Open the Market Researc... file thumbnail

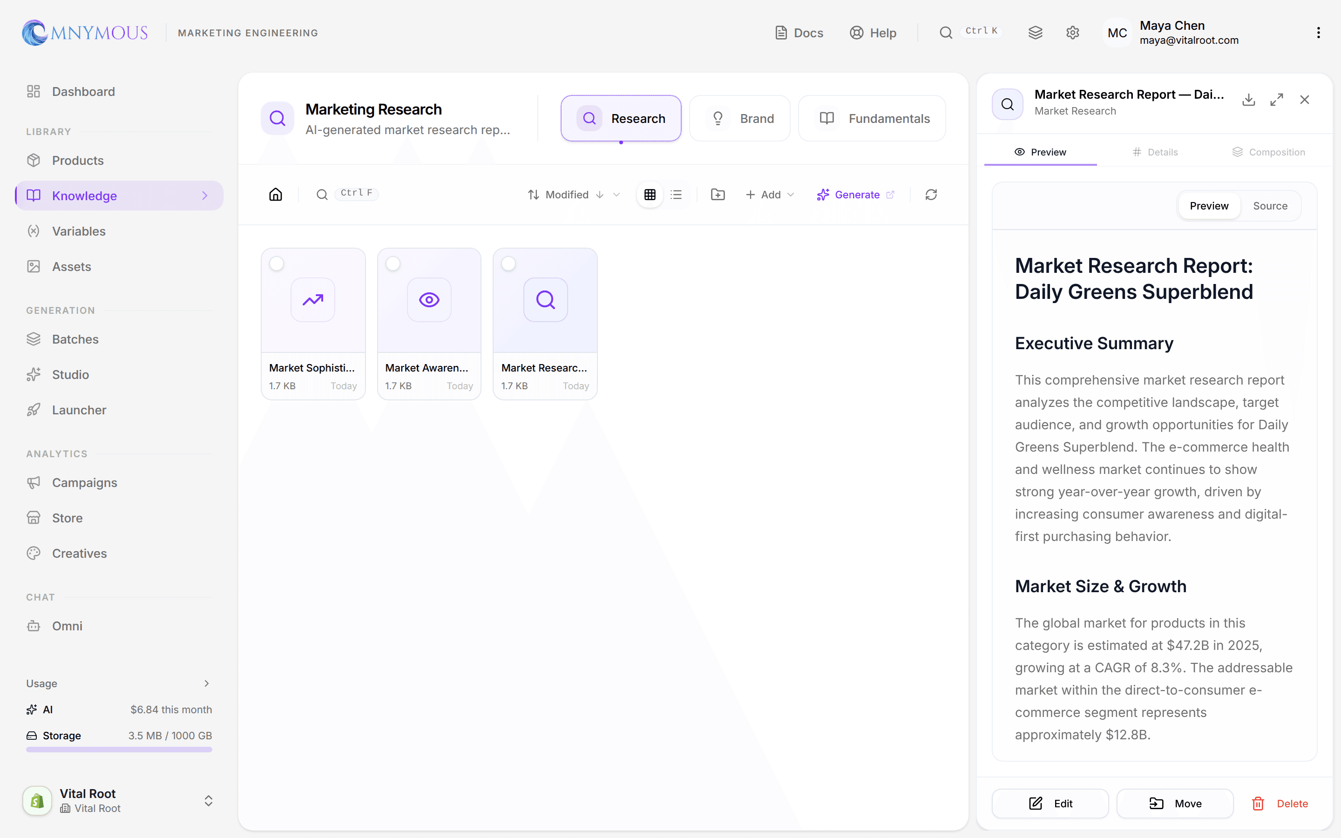pos(545,300)
